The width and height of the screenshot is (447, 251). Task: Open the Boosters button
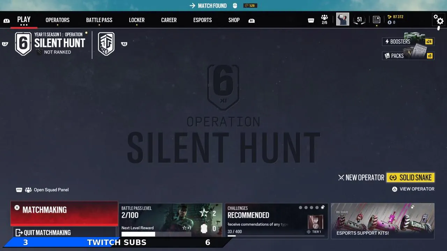coord(408,41)
